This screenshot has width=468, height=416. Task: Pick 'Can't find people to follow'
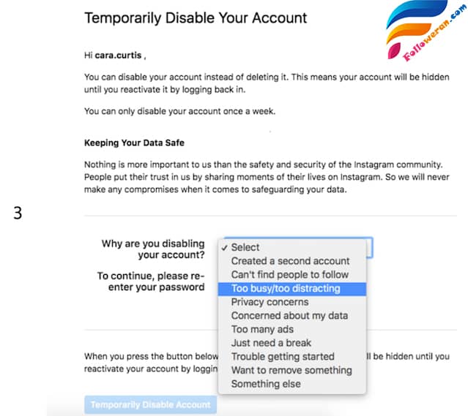click(x=289, y=275)
